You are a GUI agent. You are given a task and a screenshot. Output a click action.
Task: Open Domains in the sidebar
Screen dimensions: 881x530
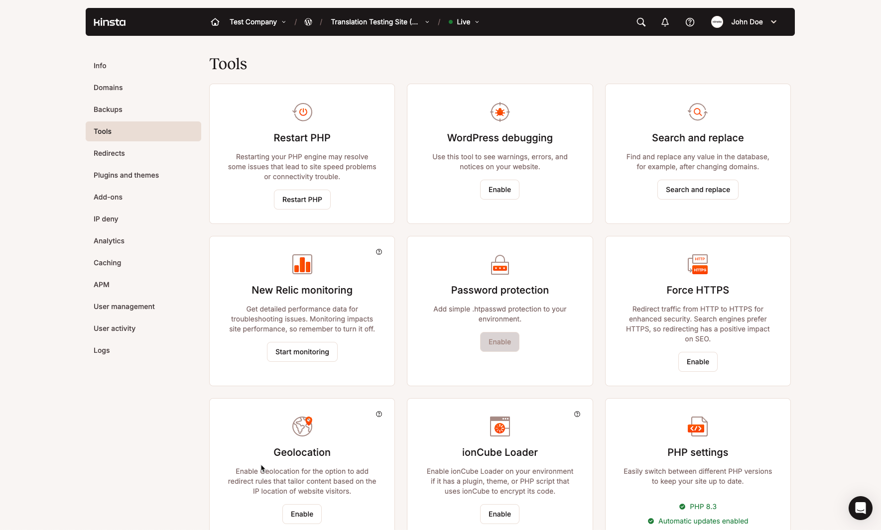[x=143, y=88]
